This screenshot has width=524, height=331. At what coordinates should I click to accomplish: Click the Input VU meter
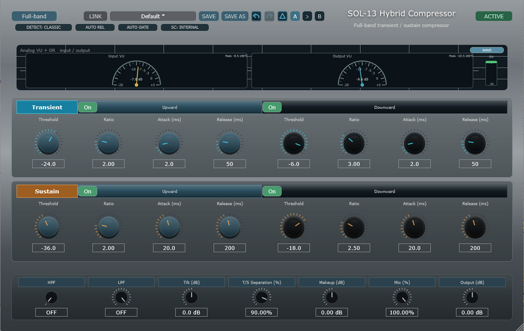pos(137,70)
